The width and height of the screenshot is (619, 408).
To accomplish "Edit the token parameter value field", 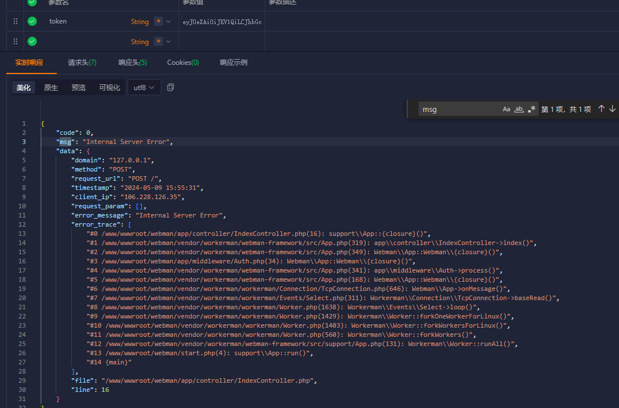I will 222,22.
